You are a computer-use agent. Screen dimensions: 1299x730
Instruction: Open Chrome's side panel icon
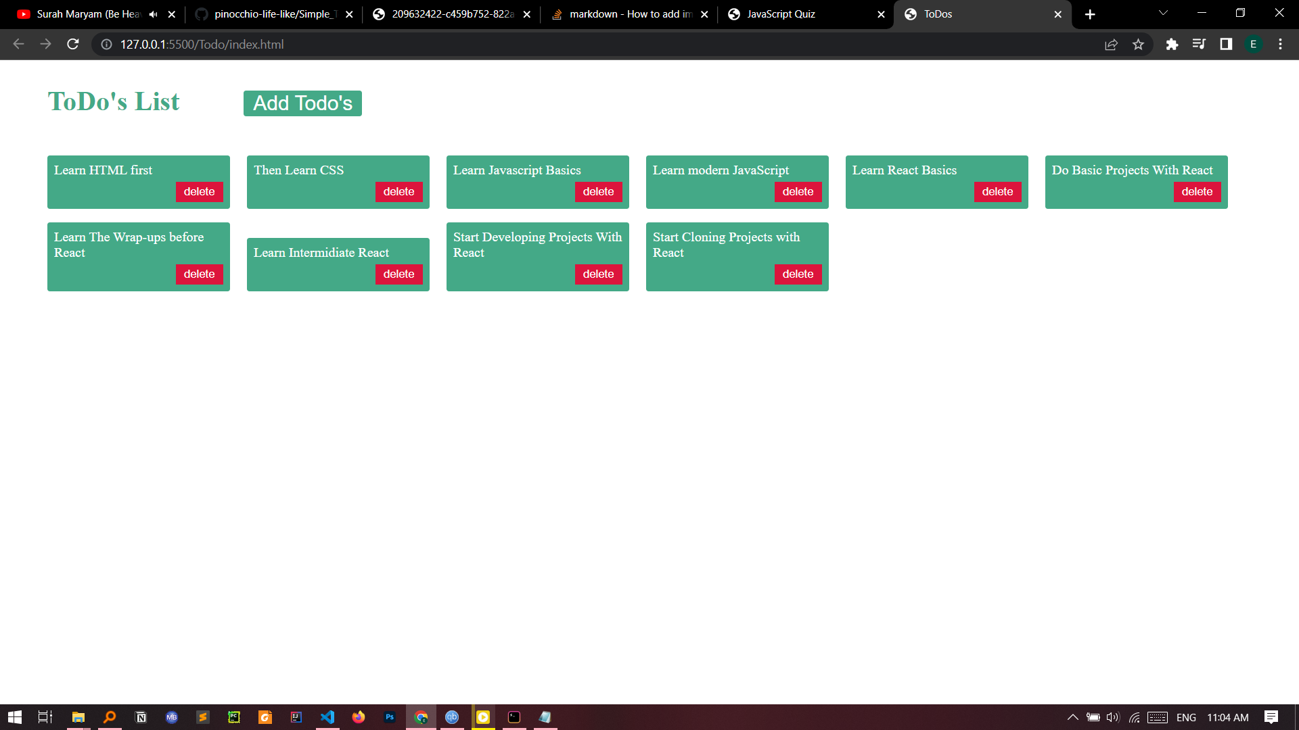[x=1225, y=44]
